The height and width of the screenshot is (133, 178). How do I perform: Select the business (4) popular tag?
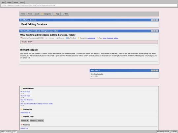point(25,121)
